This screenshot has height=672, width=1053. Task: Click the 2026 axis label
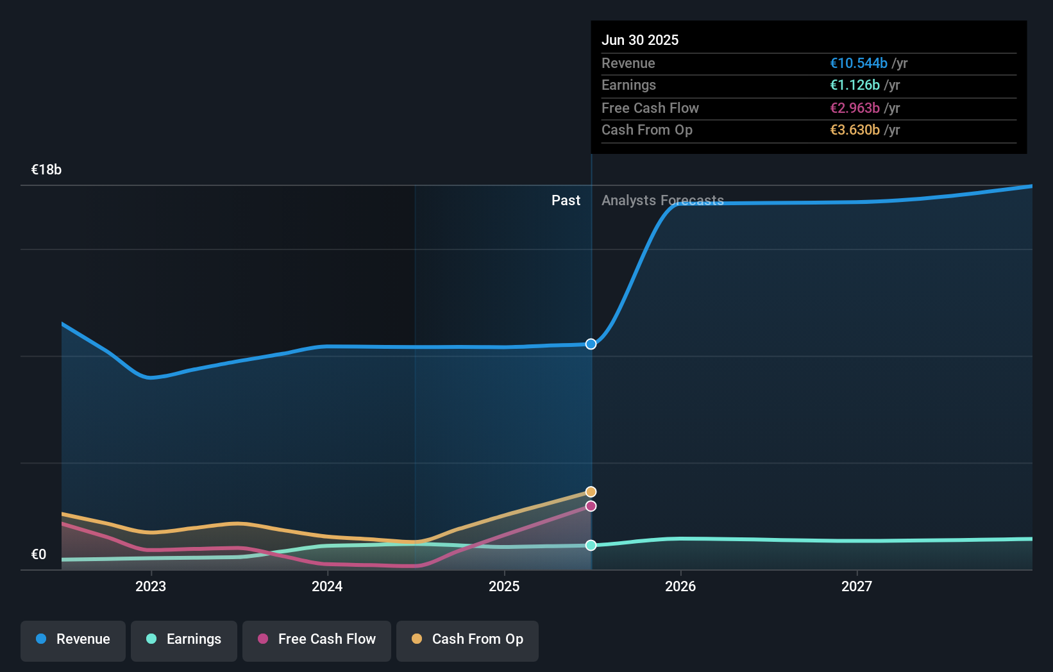(681, 585)
